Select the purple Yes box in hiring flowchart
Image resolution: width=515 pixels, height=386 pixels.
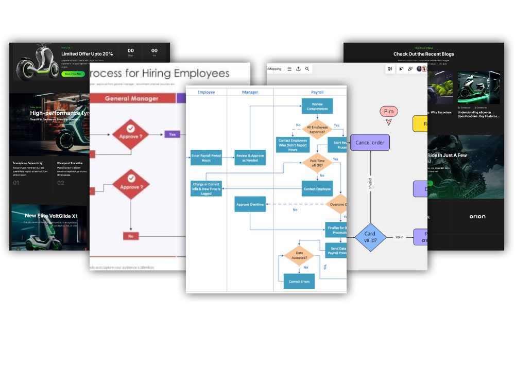(x=172, y=134)
